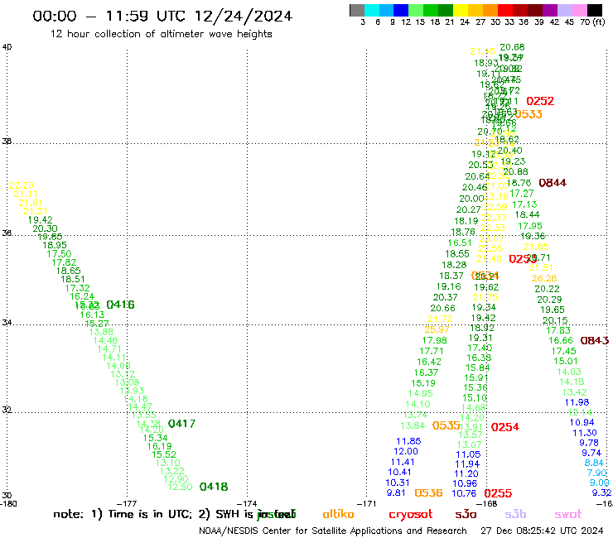Click the wave height value 13.88

101,332
